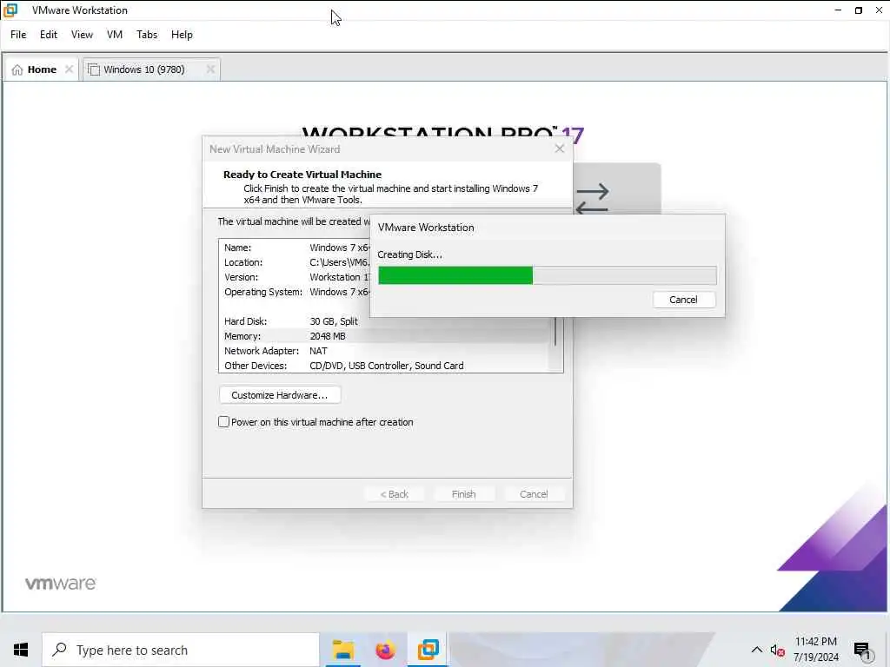Click the Finish button in wizard

pos(464,494)
